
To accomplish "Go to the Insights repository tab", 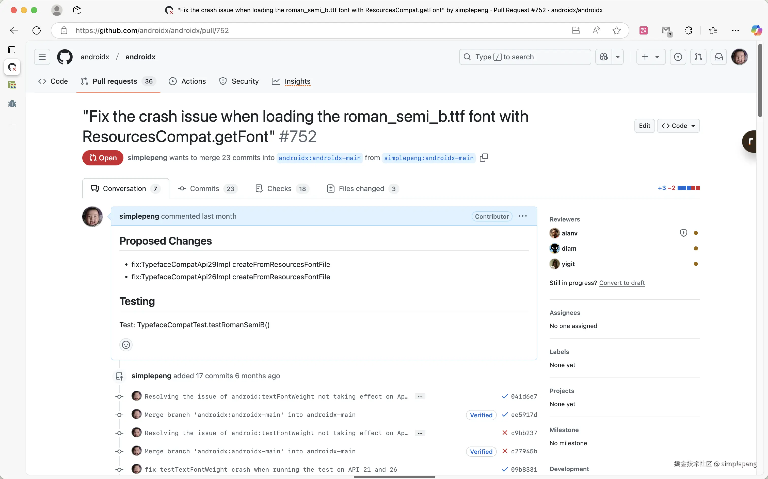I will click(297, 81).
